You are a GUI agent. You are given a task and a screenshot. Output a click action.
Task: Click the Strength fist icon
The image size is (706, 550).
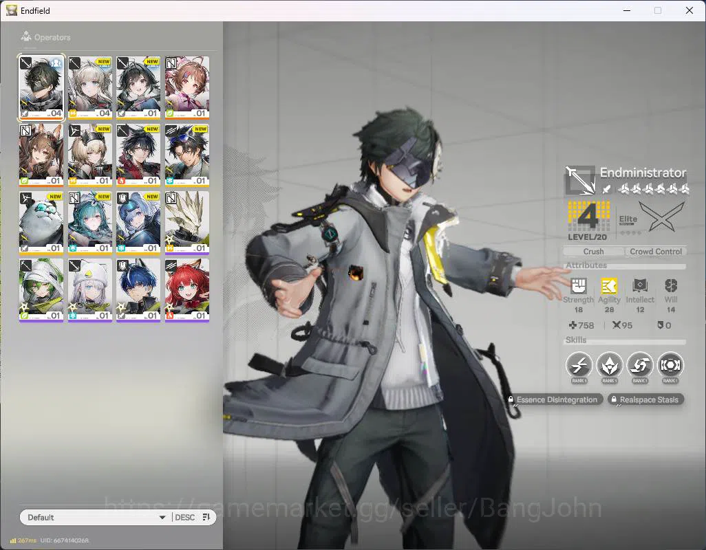point(578,285)
